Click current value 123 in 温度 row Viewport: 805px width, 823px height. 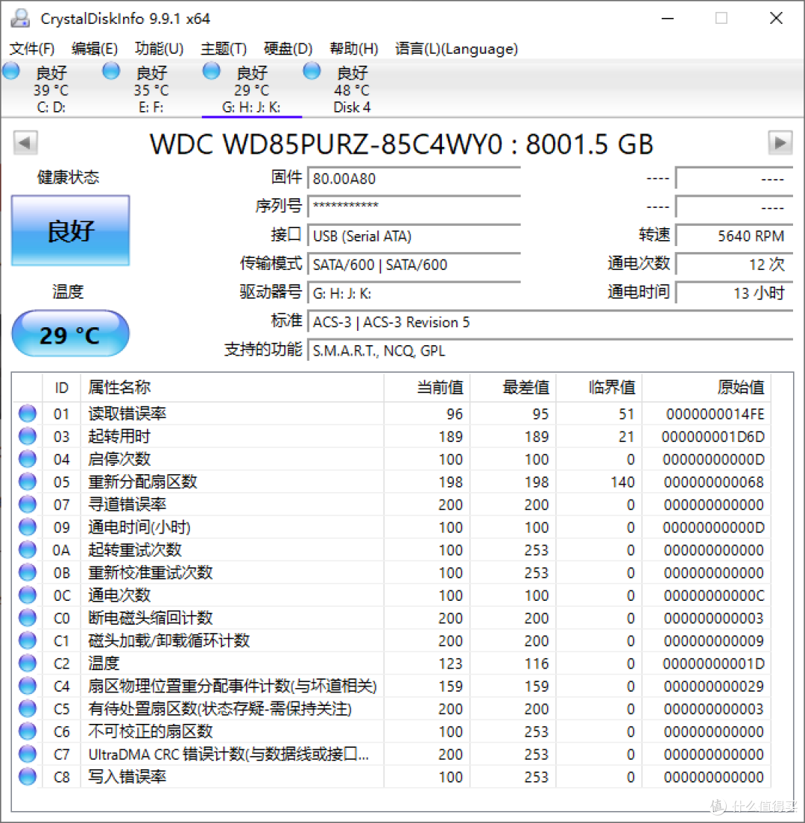pos(451,663)
